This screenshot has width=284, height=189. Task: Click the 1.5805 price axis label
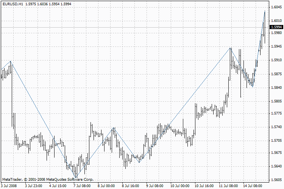pos(276,101)
